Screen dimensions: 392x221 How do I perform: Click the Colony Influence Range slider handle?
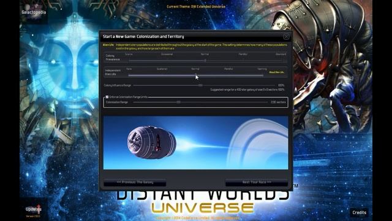(200, 85)
